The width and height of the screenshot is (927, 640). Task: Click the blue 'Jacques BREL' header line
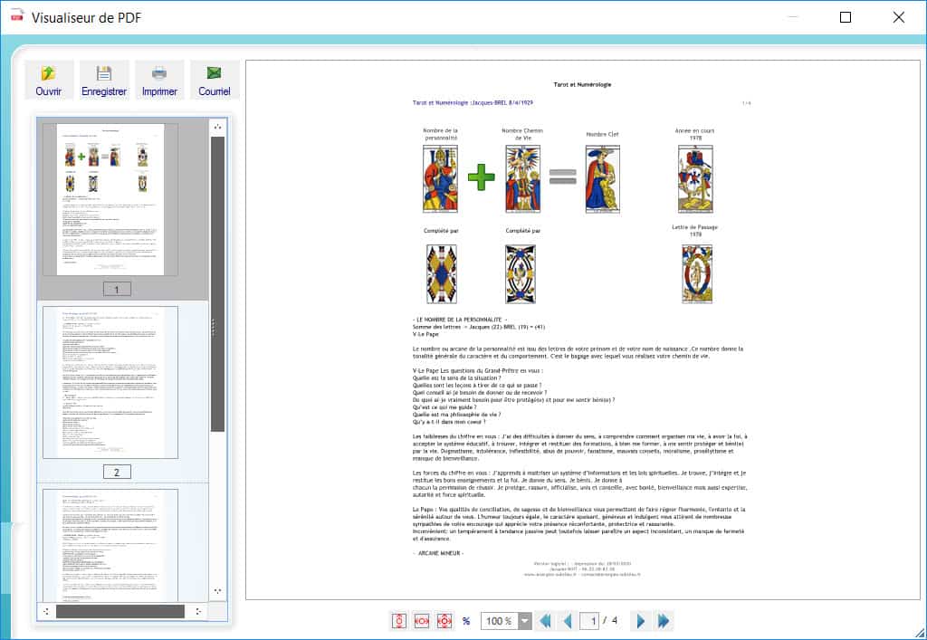473,103
